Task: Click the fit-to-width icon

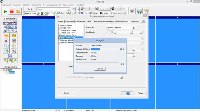Action: coord(12,27)
